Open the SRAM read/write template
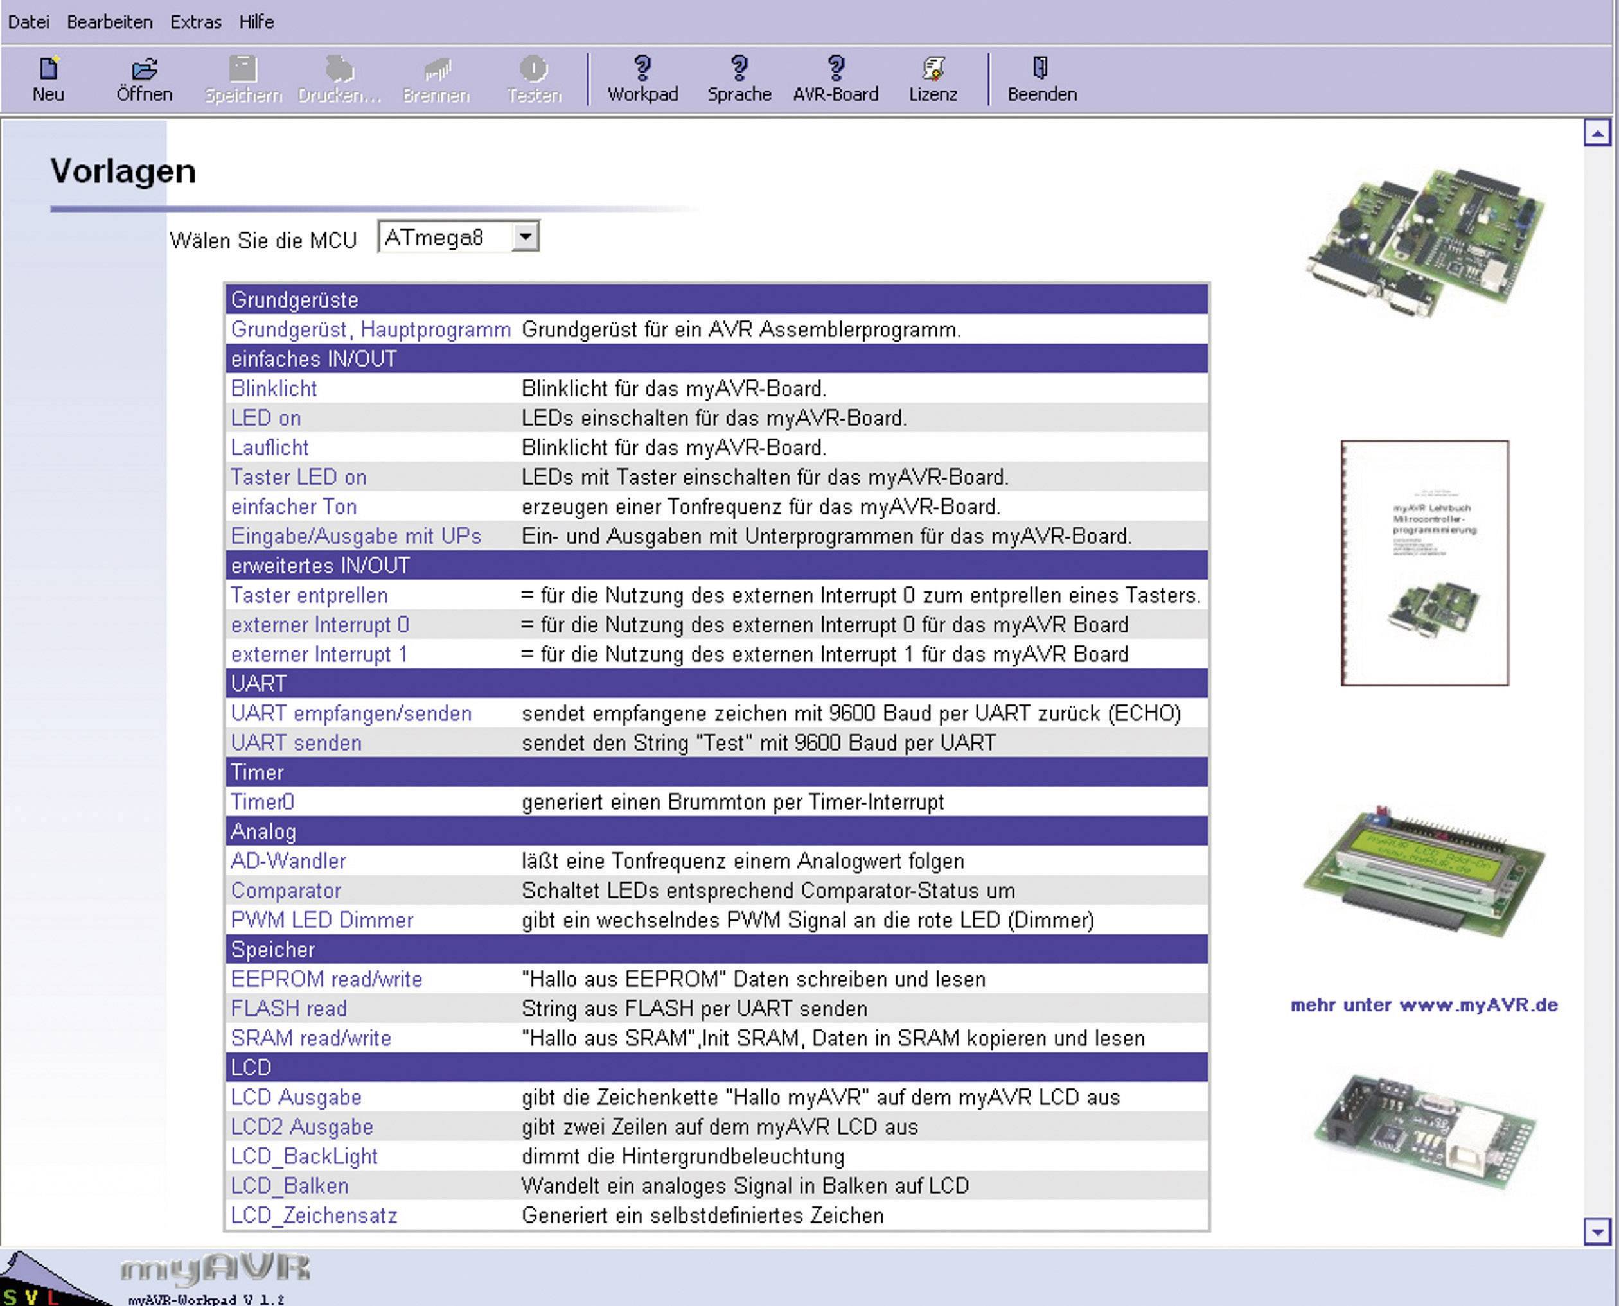1619x1306 pixels. 311,1038
